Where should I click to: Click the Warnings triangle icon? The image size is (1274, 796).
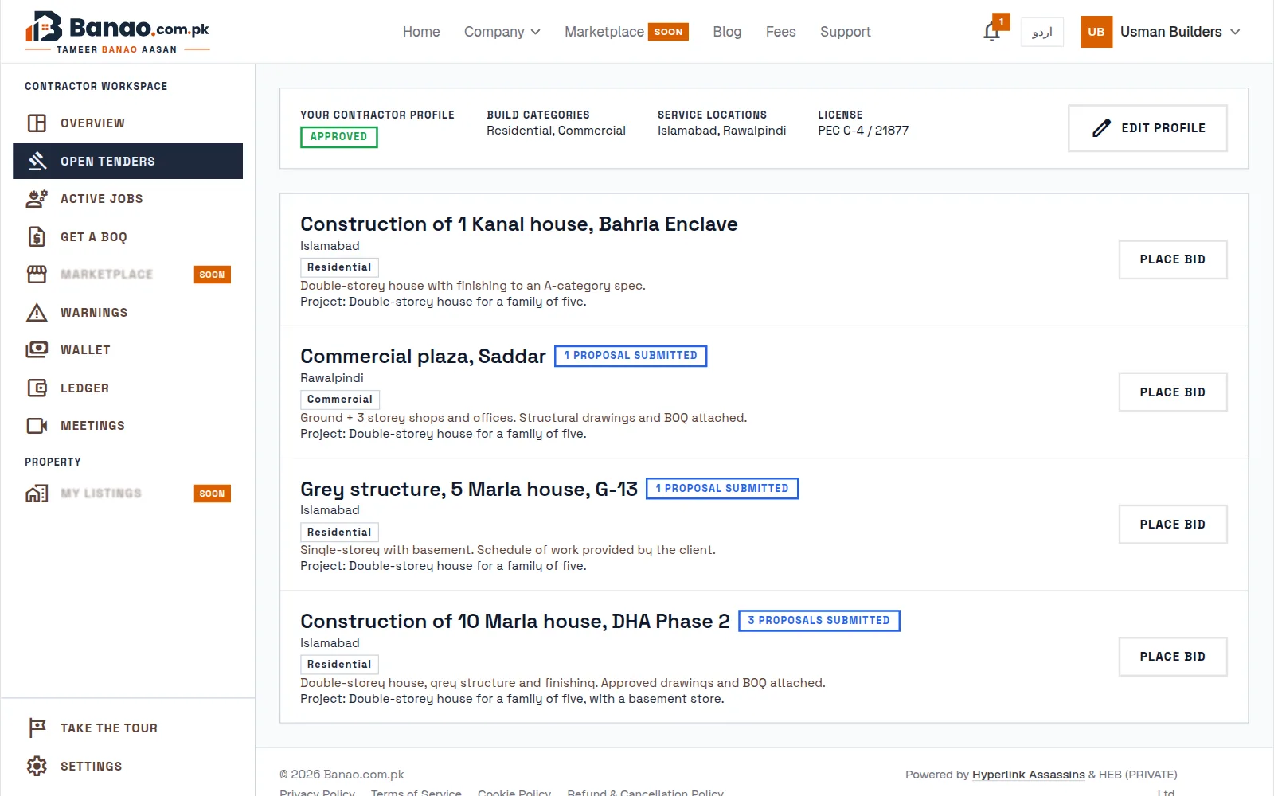(37, 312)
